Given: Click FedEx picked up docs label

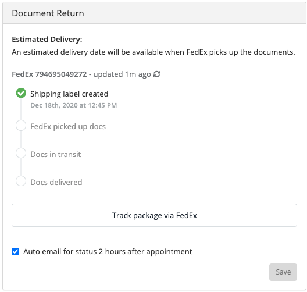Looking at the screenshot, I should [68, 126].
